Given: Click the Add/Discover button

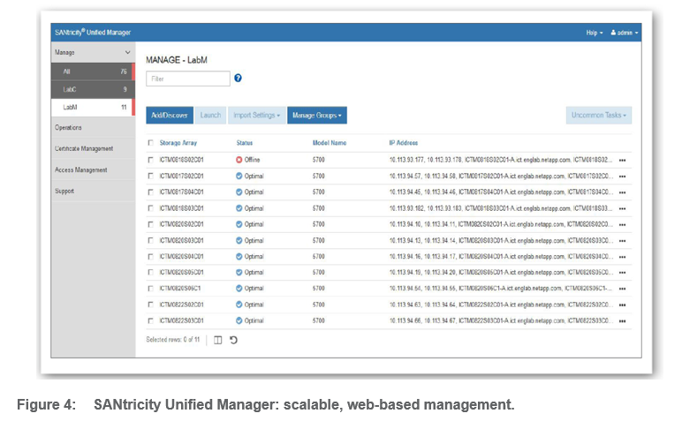Looking at the screenshot, I should click(168, 116).
